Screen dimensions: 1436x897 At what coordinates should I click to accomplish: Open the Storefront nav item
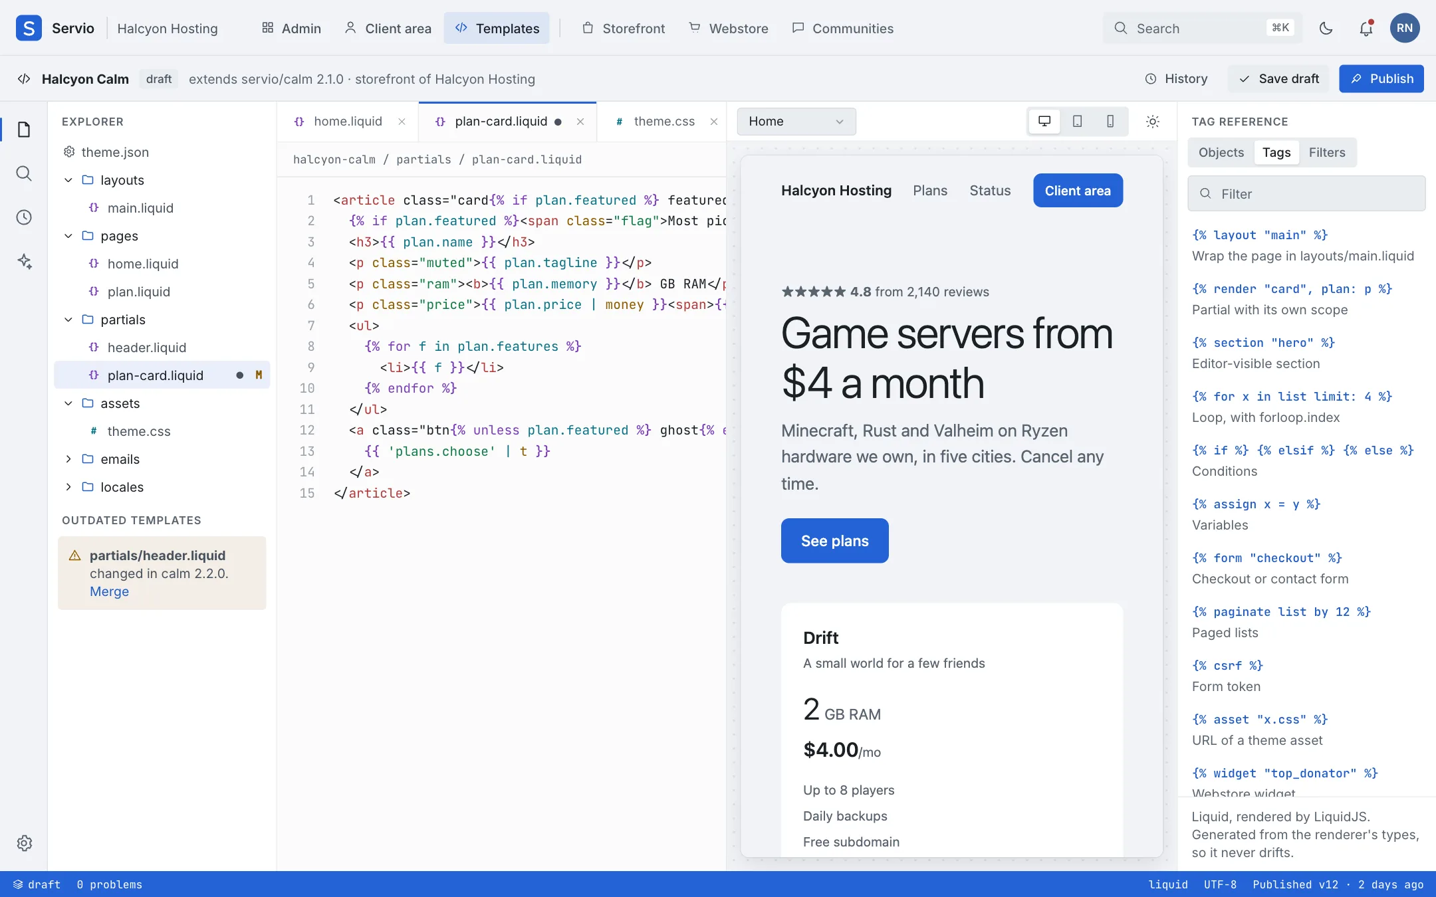click(624, 28)
